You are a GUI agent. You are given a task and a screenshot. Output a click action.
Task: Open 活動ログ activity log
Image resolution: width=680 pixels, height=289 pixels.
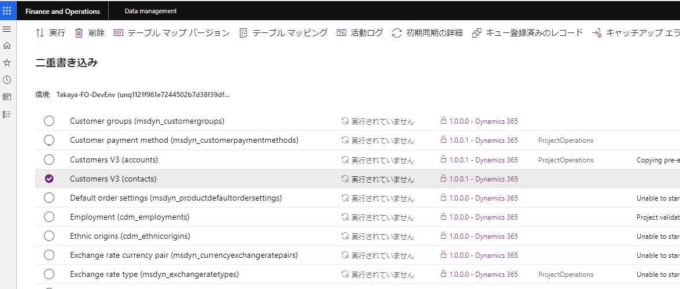[x=360, y=33]
